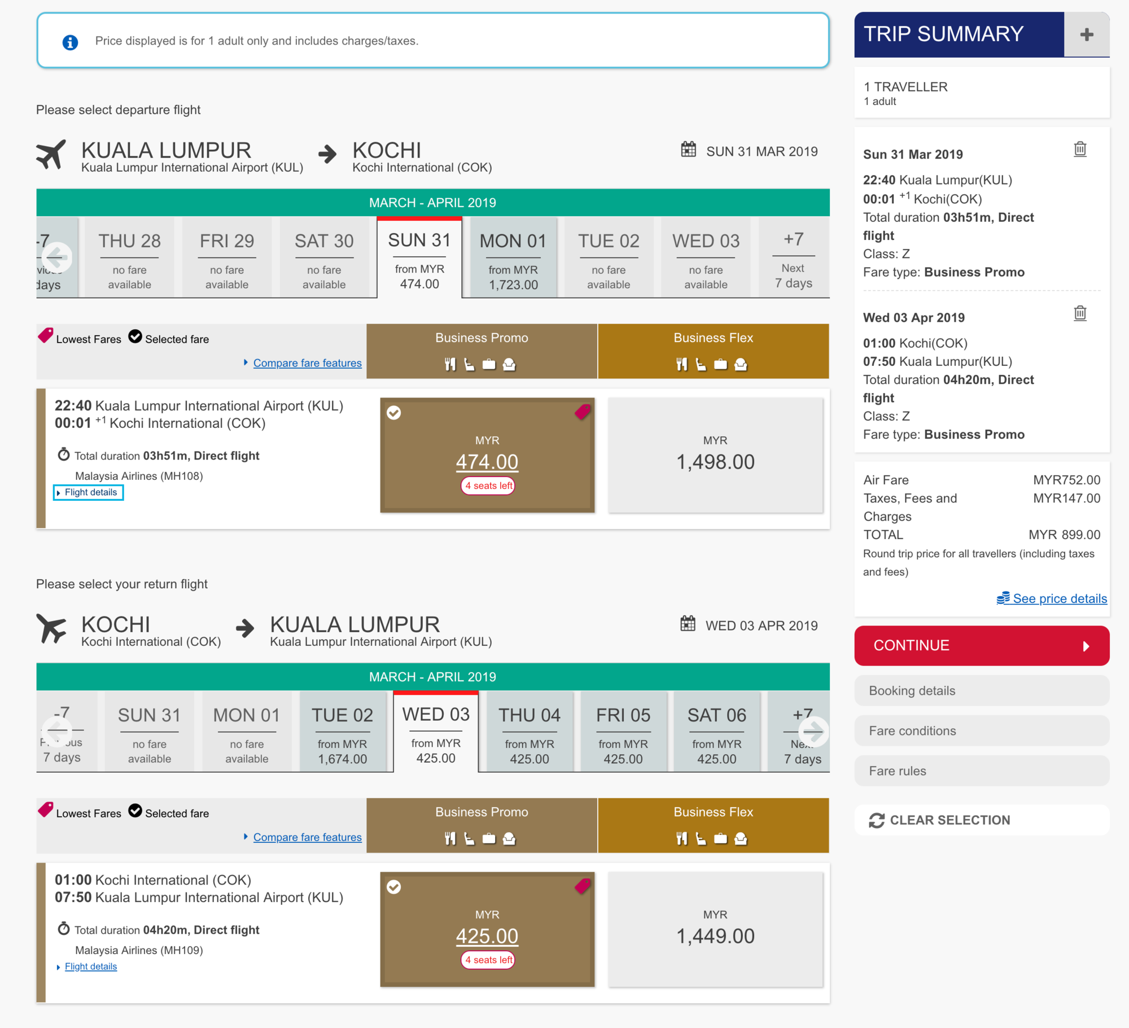Click the info icon in the price notice
The height and width of the screenshot is (1028, 1129).
pos(70,42)
